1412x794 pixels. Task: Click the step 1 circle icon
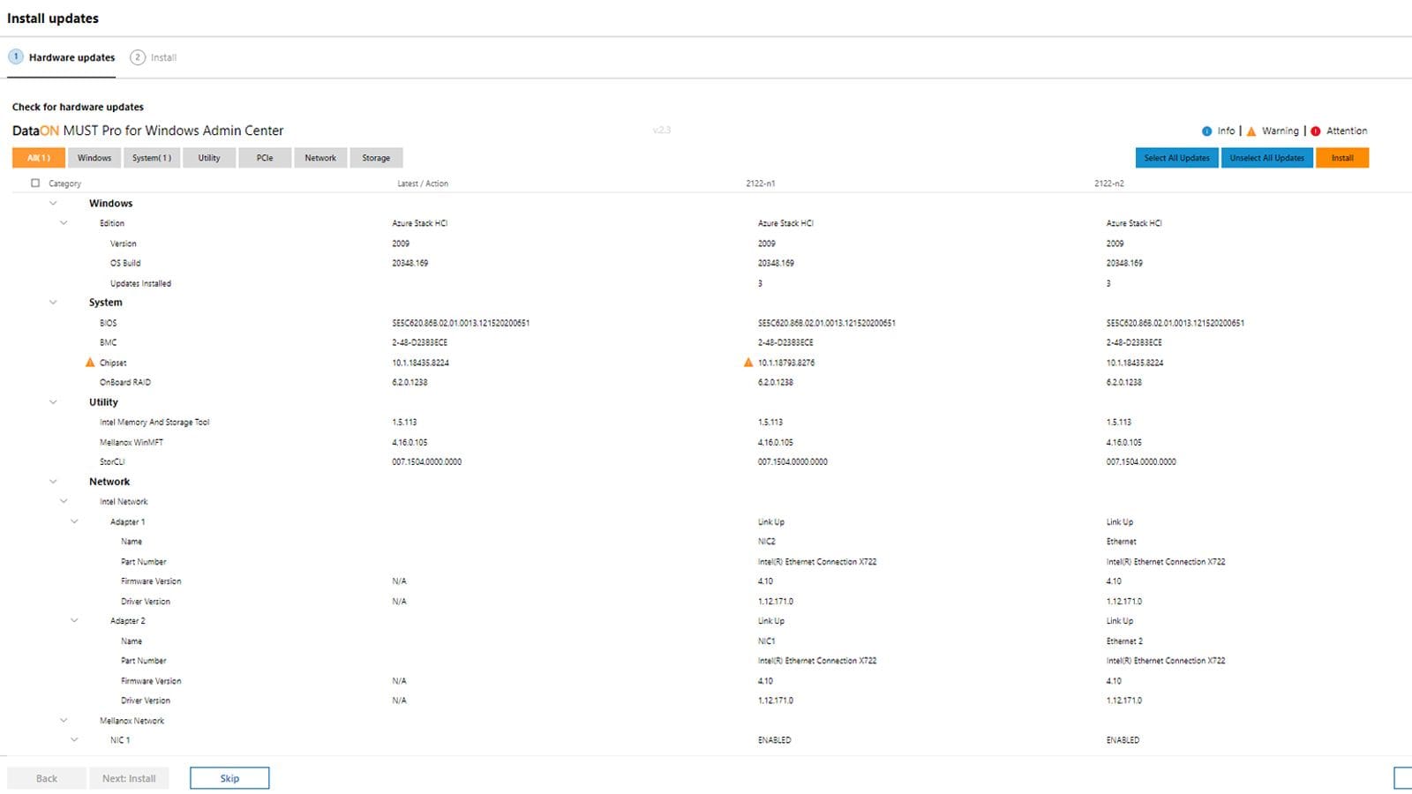(x=16, y=56)
